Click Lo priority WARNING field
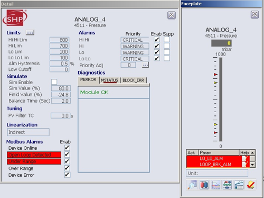 [x=135, y=52]
